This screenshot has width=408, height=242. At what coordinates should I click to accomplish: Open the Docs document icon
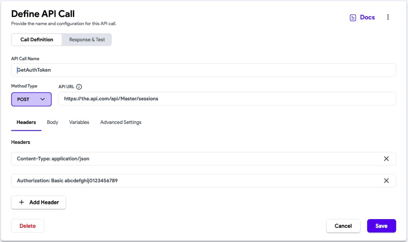coord(353,18)
